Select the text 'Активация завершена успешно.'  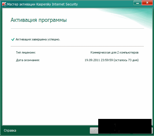[38, 39]
